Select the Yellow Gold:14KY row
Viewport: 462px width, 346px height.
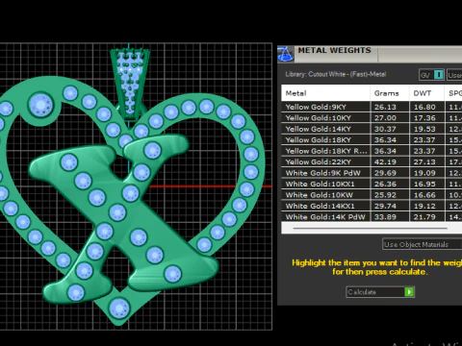click(x=372, y=129)
